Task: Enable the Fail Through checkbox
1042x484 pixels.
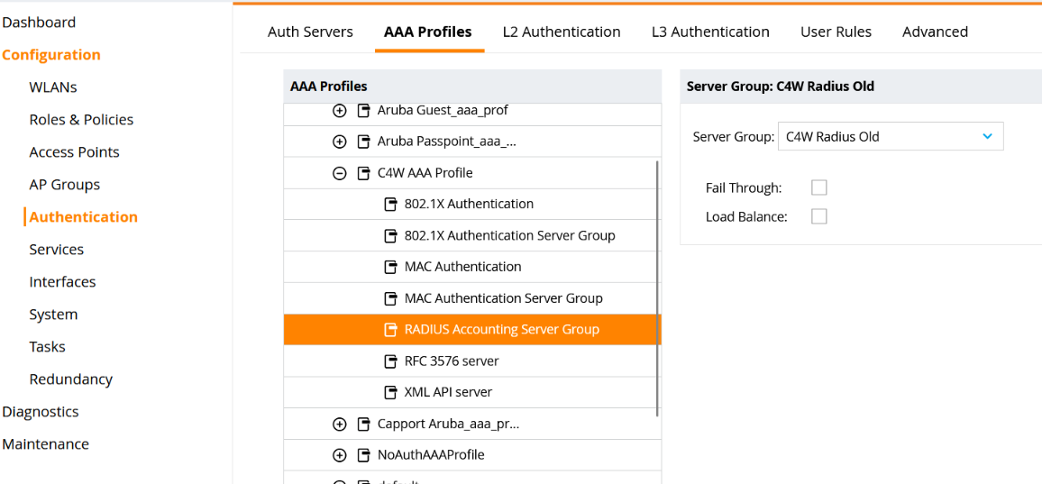Action: 818,187
